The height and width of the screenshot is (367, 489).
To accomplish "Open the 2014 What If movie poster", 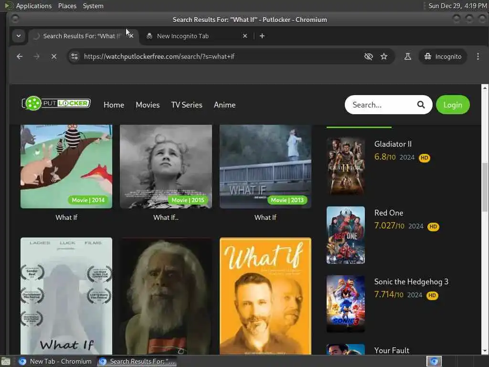I will (x=66, y=166).
